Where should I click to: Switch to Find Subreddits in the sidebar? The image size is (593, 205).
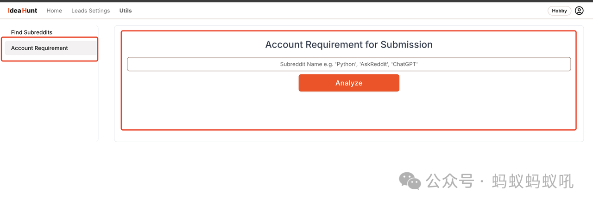coord(32,32)
